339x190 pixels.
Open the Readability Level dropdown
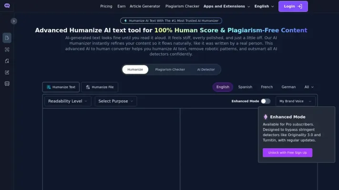click(68, 101)
